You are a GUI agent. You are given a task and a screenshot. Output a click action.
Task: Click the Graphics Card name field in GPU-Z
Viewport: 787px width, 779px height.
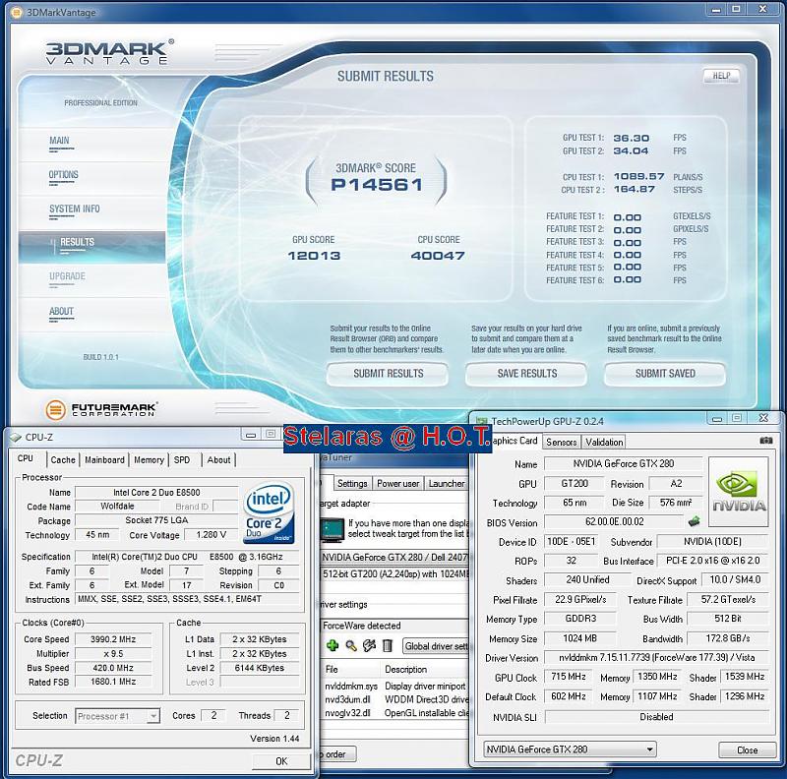pyautogui.click(x=624, y=464)
